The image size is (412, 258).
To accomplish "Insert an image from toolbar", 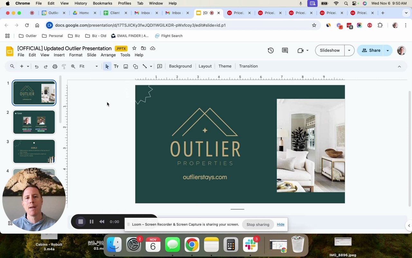I will (x=126, y=66).
